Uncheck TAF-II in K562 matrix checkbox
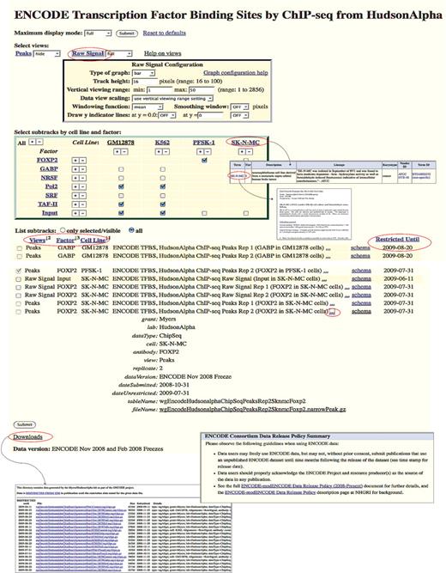The image size is (446, 573). tap(163, 204)
